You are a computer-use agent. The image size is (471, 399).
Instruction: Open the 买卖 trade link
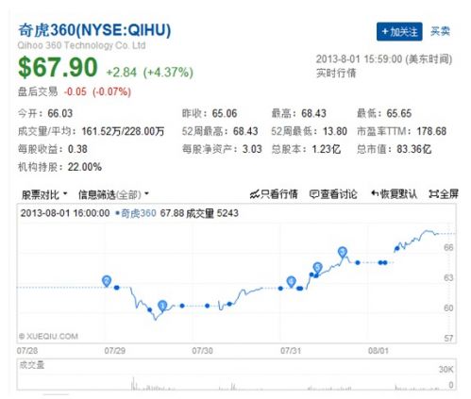coord(440,31)
